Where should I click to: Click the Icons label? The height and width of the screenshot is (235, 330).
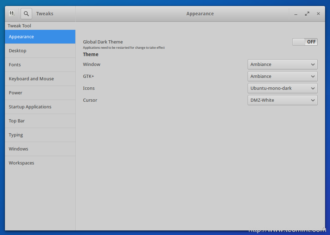point(89,88)
